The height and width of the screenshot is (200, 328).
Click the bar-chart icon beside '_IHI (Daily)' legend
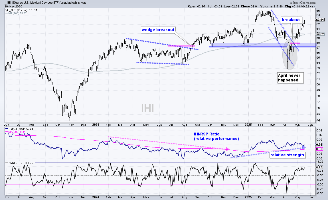pyautogui.click(x=7, y=10)
